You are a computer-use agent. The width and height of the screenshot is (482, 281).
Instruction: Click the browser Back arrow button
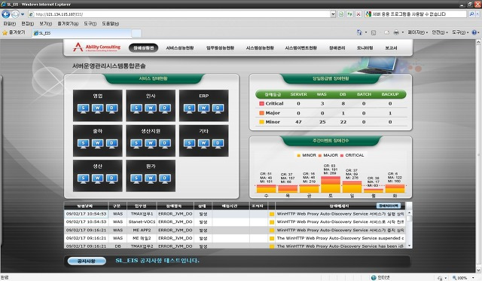(5, 14)
